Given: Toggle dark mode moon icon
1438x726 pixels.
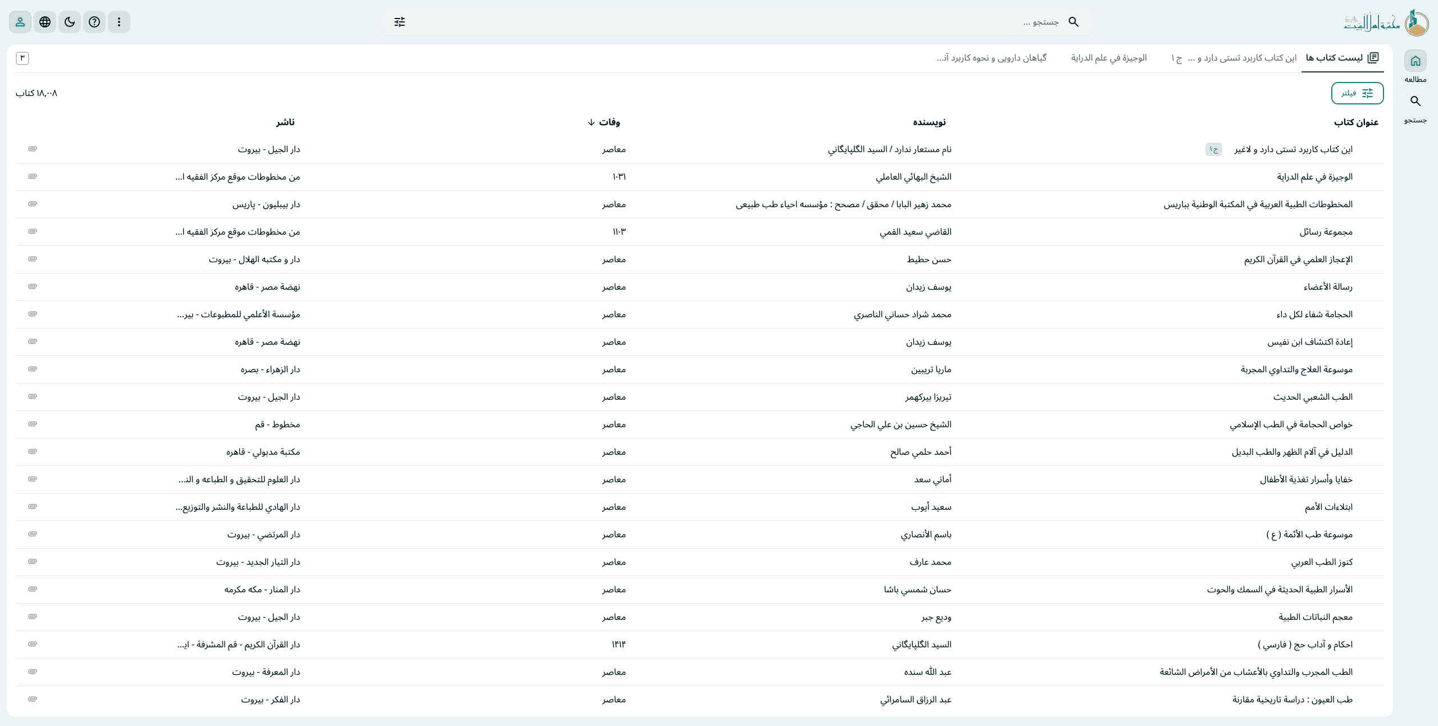Looking at the screenshot, I should pos(70,22).
